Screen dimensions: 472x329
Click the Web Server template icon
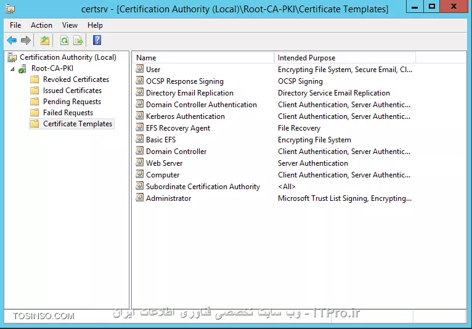tap(139, 163)
